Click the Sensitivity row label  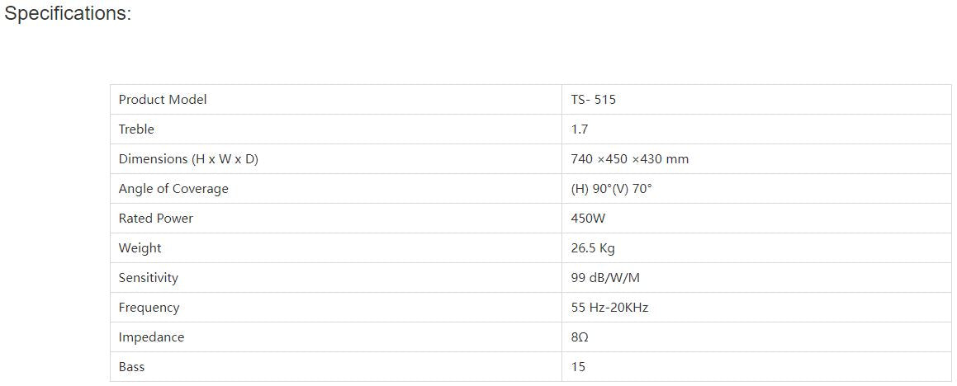149,278
